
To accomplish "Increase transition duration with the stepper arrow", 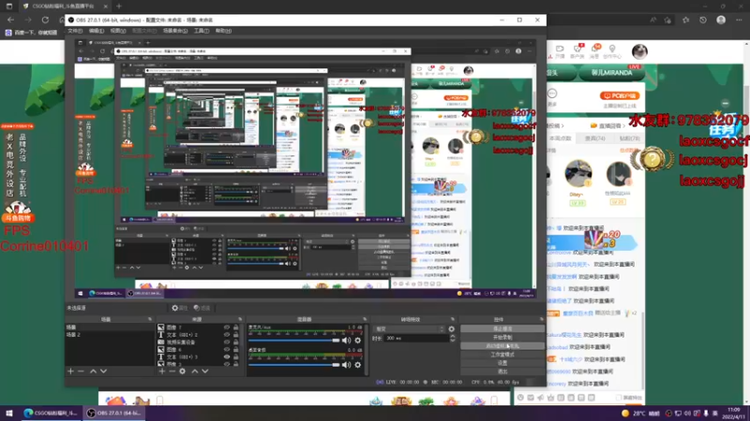I will pyautogui.click(x=453, y=336).
